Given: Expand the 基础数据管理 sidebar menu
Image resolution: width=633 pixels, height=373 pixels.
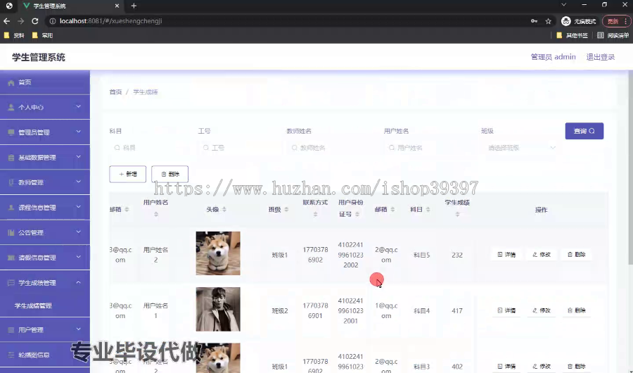Looking at the screenshot, I should pos(45,157).
